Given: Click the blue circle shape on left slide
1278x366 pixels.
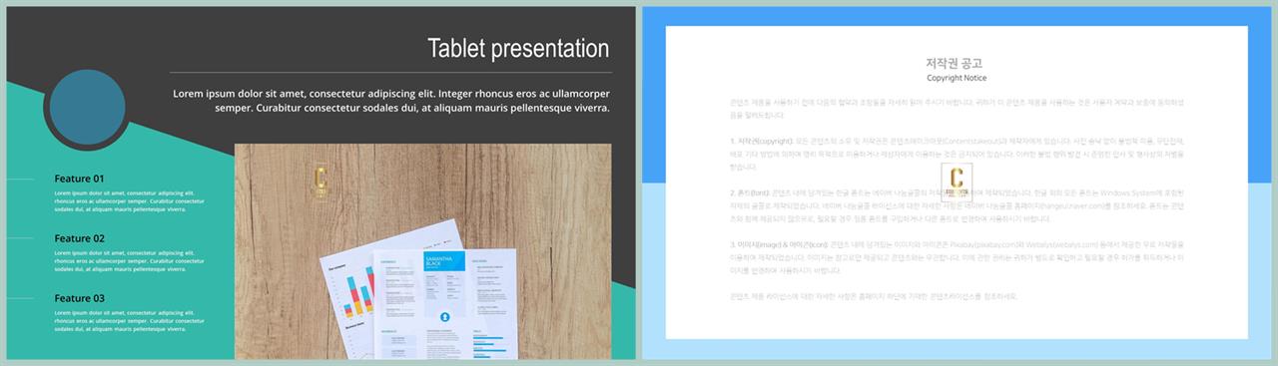Looking at the screenshot, I should (89, 107).
